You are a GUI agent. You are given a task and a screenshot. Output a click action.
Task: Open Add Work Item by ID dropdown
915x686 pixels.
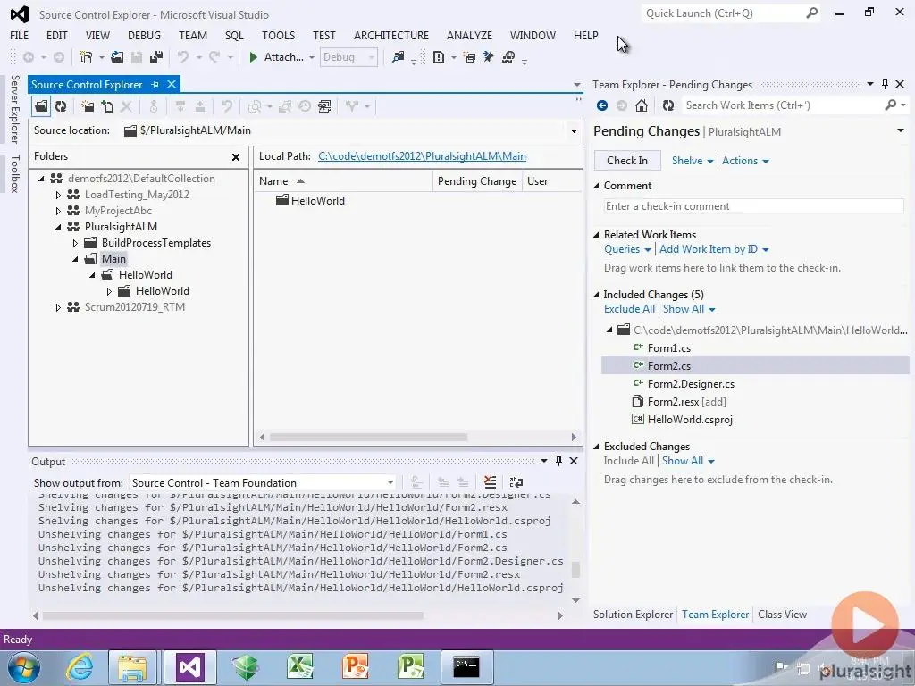(x=714, y=249)
